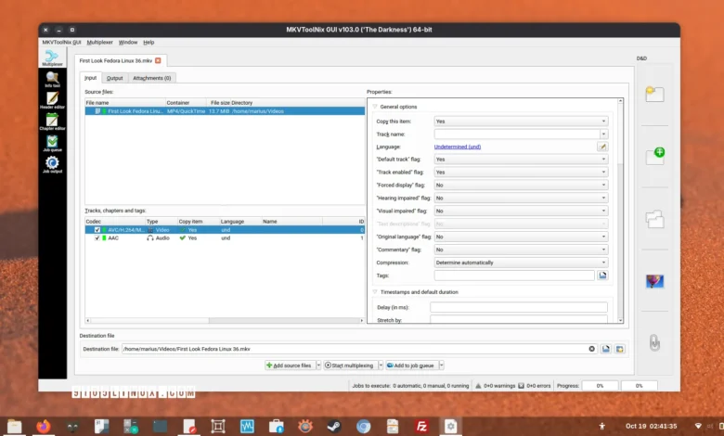Screen dimensions: 724x436
Task: Open the Header editor tool
Action: point(52,100)
